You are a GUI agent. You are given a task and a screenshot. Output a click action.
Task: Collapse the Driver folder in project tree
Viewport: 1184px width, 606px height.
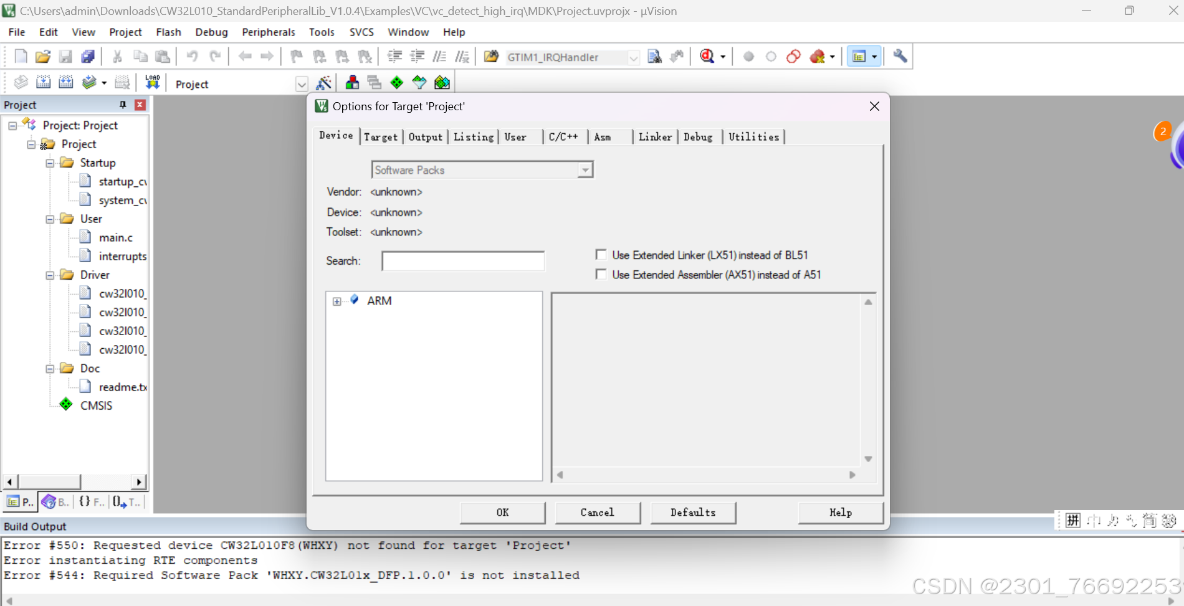(50, 275)
